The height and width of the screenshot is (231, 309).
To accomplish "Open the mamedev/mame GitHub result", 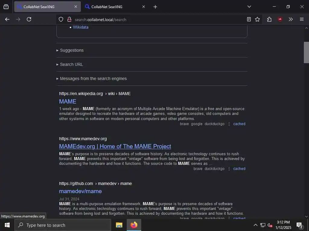I will point(80,191).
